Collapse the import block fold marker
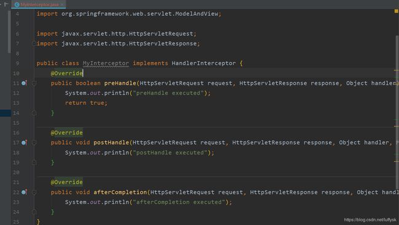 pos(34,44)
